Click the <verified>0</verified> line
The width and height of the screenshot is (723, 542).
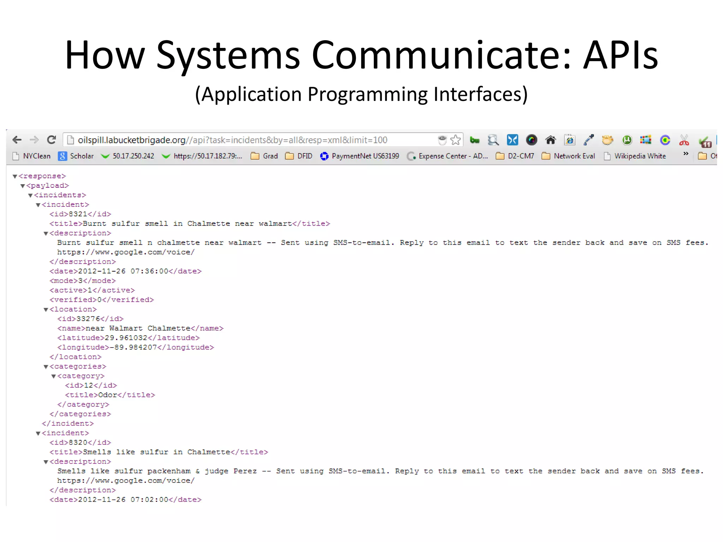pyautogui.click(x=102, y=300)
